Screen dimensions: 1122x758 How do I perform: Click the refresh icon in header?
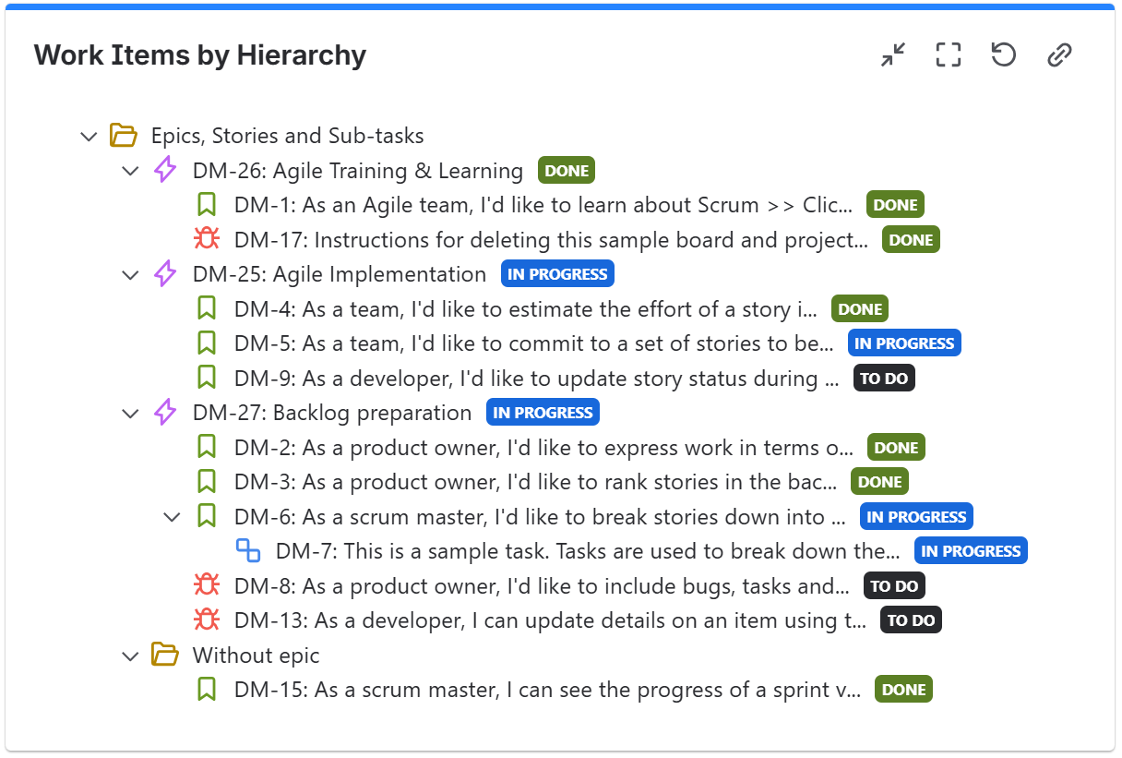[1003, 55]
